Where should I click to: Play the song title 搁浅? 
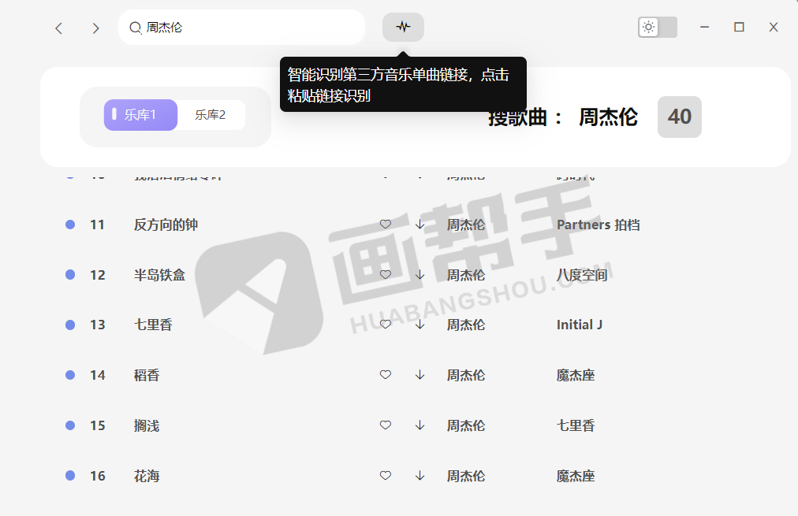pos(147,425)
